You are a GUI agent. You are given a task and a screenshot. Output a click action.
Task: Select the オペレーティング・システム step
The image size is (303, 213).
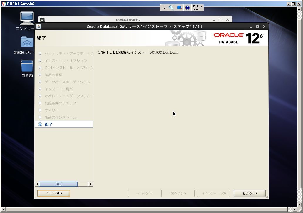[x=69, y=96]
